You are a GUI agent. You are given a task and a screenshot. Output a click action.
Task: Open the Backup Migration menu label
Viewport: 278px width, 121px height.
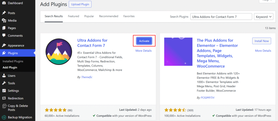[20, 117]
